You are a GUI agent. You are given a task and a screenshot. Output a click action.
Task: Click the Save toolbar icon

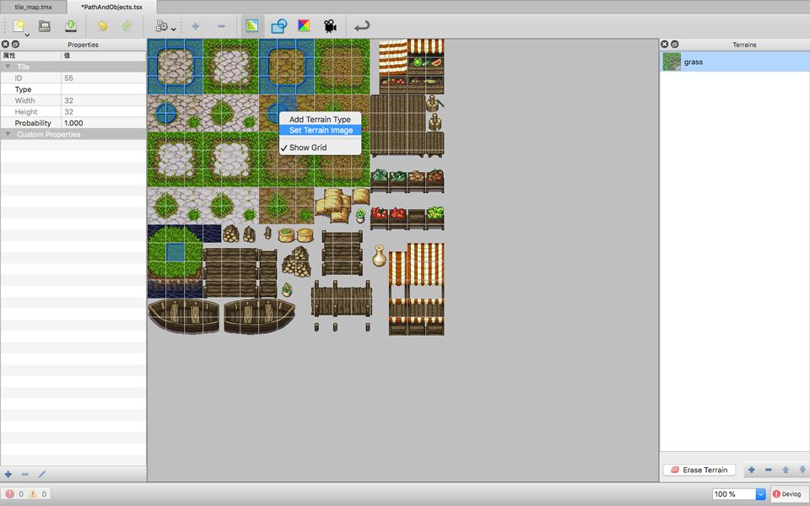point(71,26)
